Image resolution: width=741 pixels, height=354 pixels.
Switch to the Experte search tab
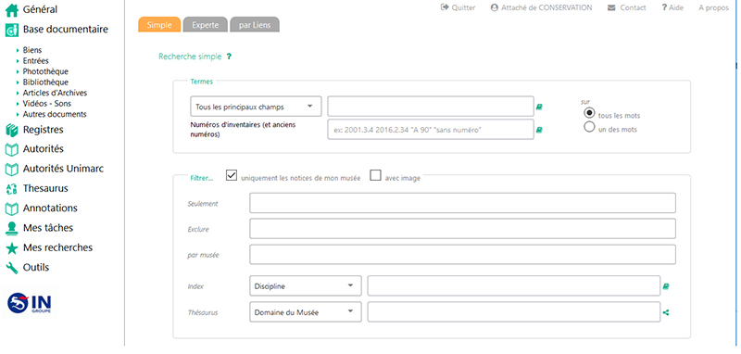[205, 25]
